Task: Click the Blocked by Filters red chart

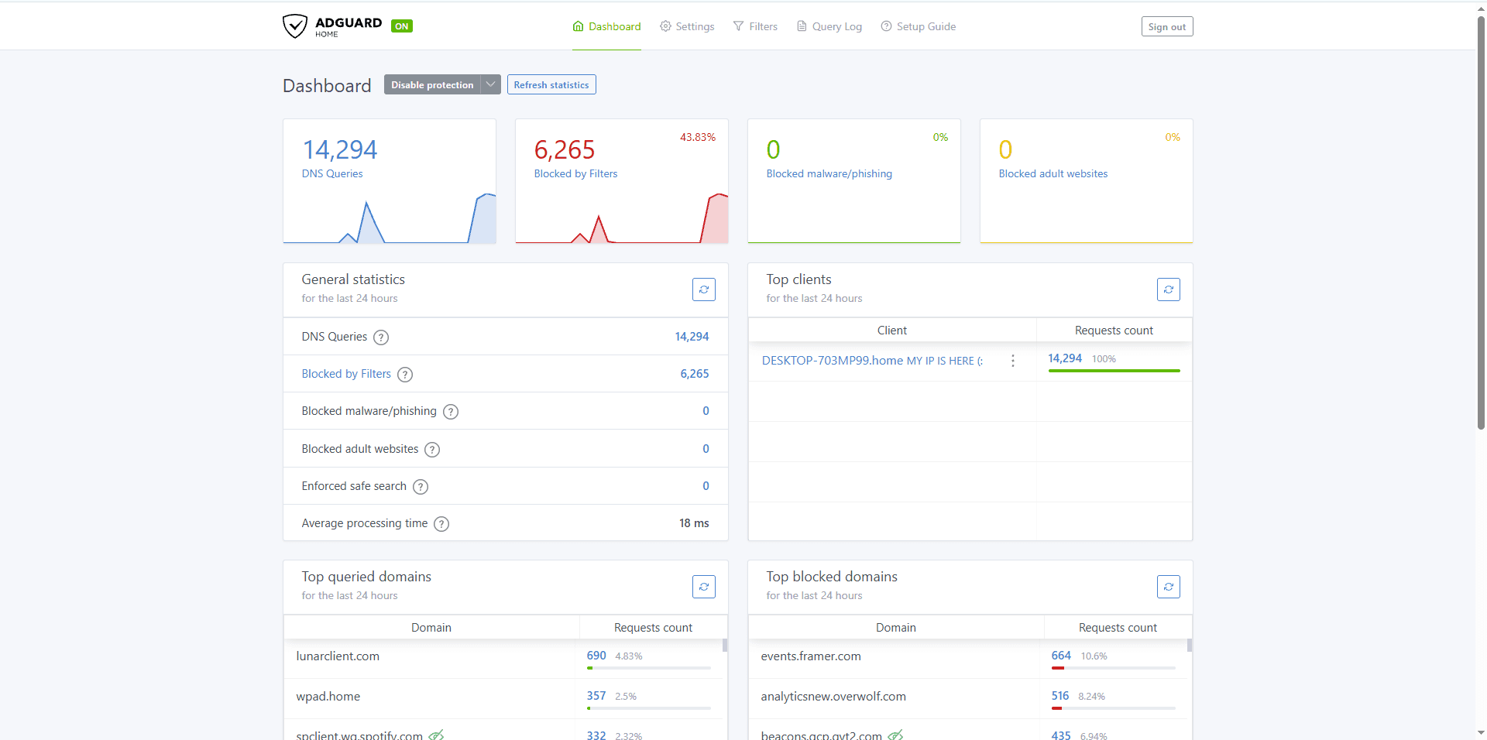Action: (x=622, y=218)
